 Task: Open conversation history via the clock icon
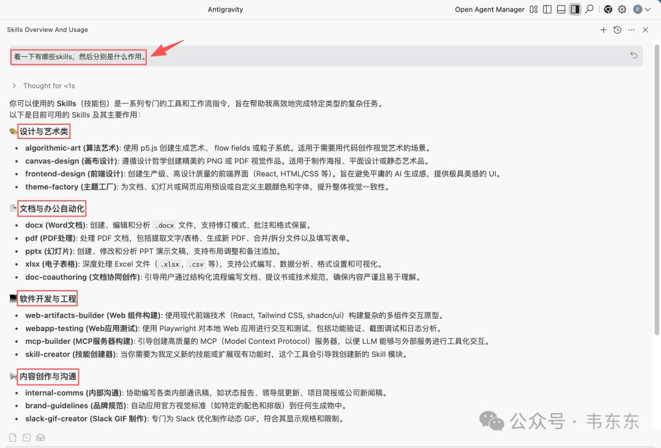[x=618, y=29]
